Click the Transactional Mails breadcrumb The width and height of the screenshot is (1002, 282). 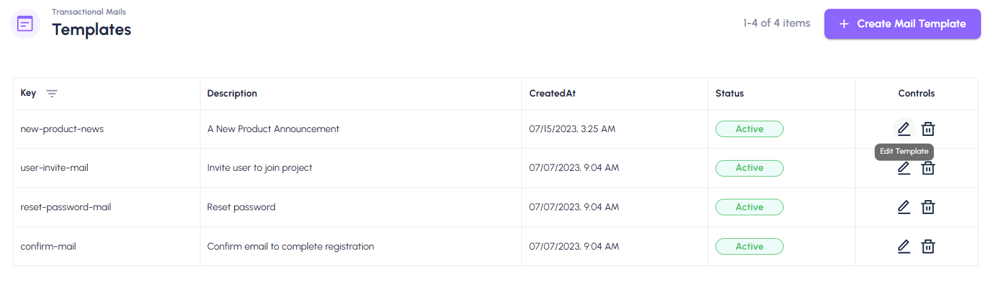88,11
